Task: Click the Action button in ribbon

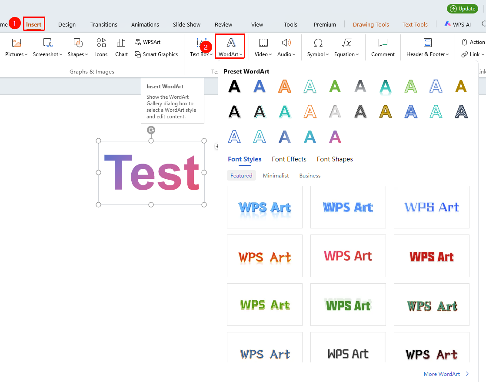Action: [473, 42]
